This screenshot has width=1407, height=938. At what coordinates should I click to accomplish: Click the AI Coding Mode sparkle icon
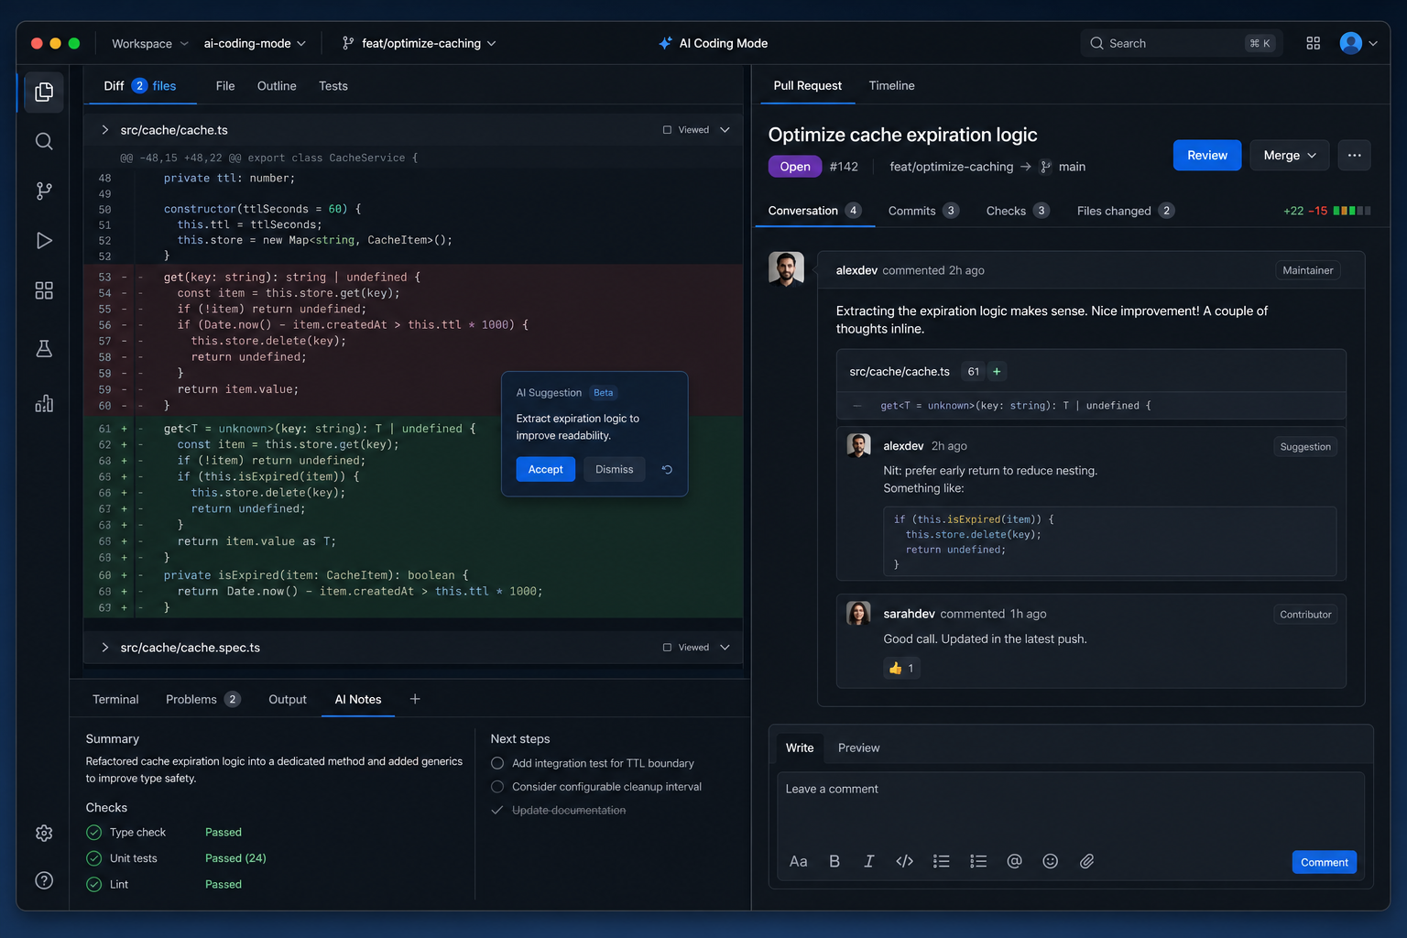pyautogui.click(x=666, y=43)
